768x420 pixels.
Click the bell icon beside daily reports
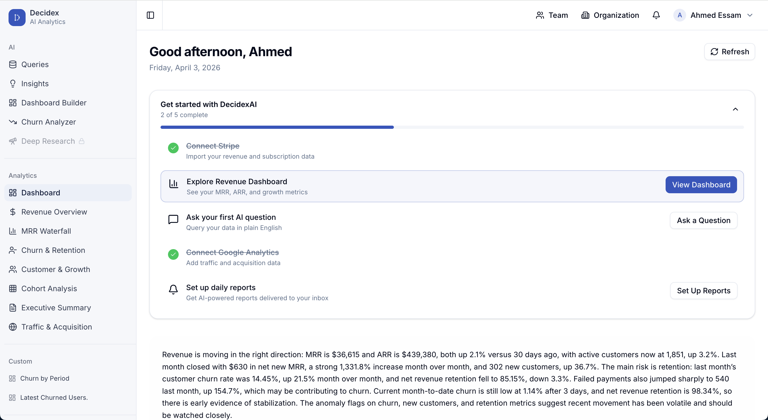173,289
